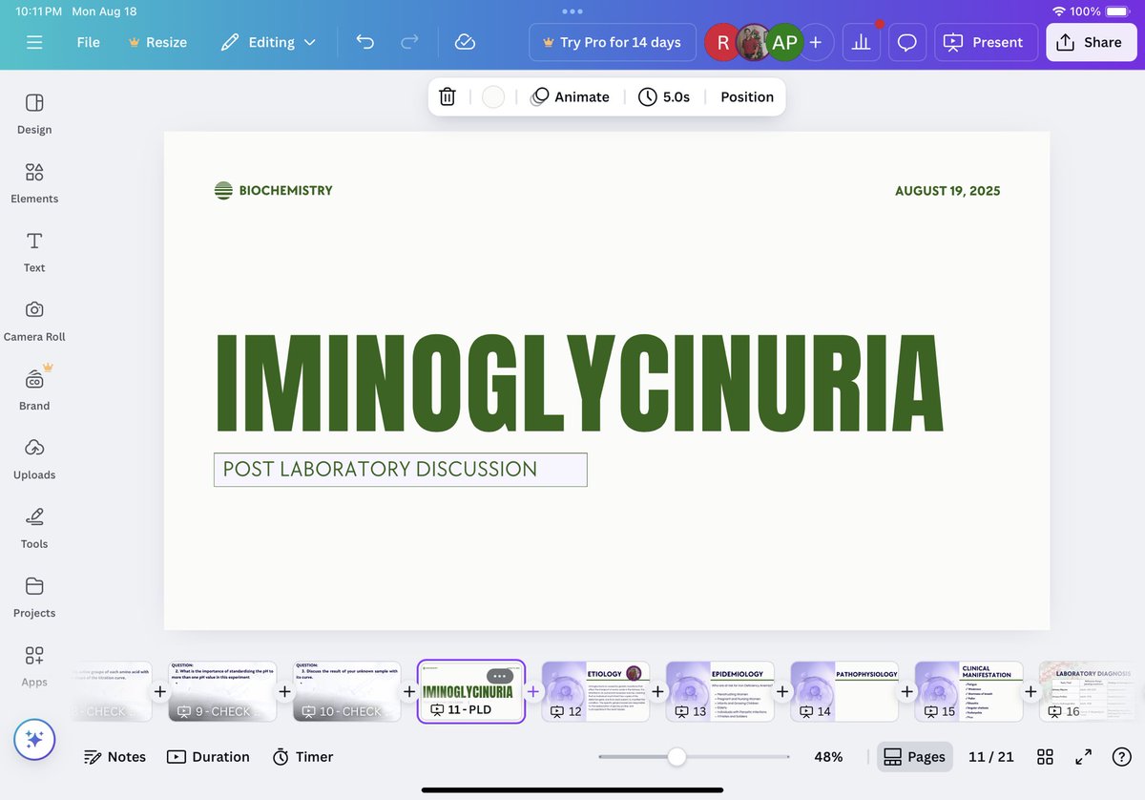This screenshot has height=800, width=1145.
Task: Enter fullscreen with the expand arrows
Action: tap(1083, 757)
